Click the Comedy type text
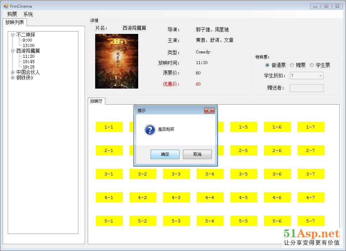 click(203, 52)
